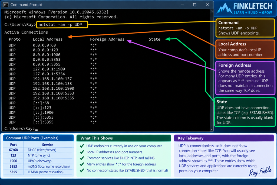Image resolution: width=277 pixels, height=185 pixels.
Task: Select local address 192.168.1.100:138
Action: pyautogui.click(x=52, y=84)
